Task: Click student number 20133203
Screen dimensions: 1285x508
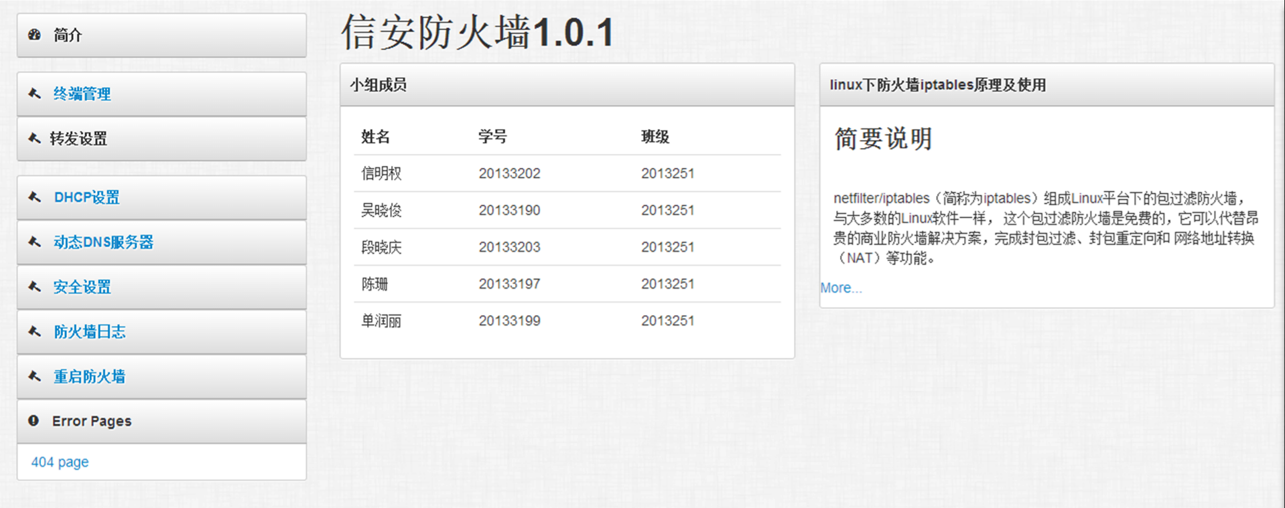Action: click(x=509, y=247)
